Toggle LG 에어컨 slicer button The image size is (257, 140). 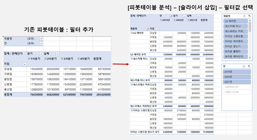[236, 21]
